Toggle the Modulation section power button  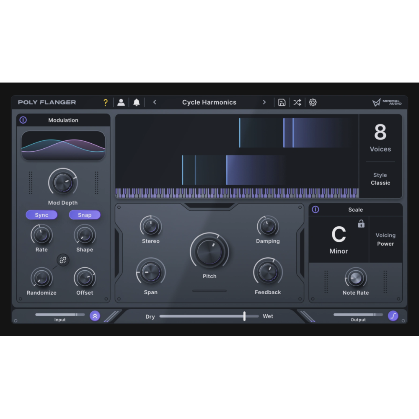point(22,120)
